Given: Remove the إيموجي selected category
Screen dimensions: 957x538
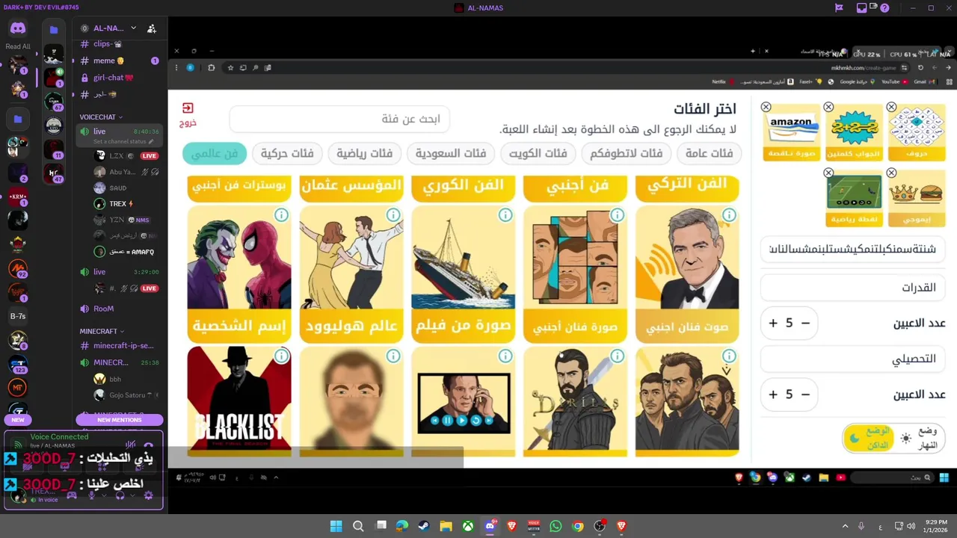Looking at the screenshot, I should click(891, 173).
